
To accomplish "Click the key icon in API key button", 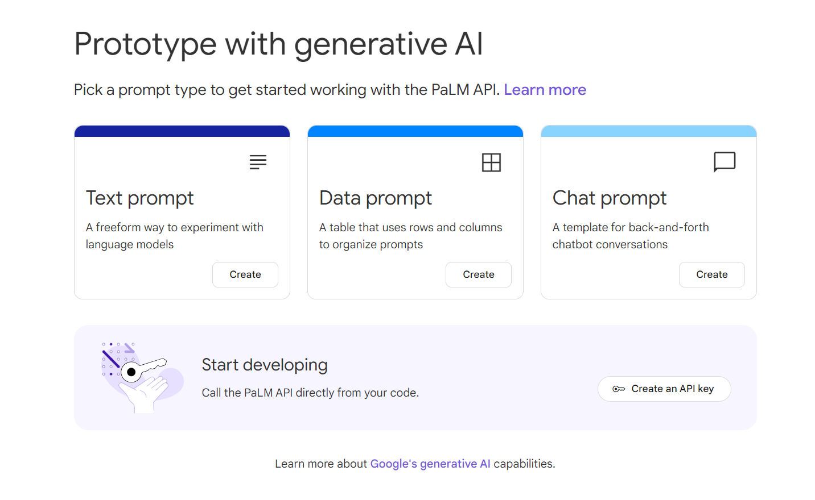I will point(619,389).
